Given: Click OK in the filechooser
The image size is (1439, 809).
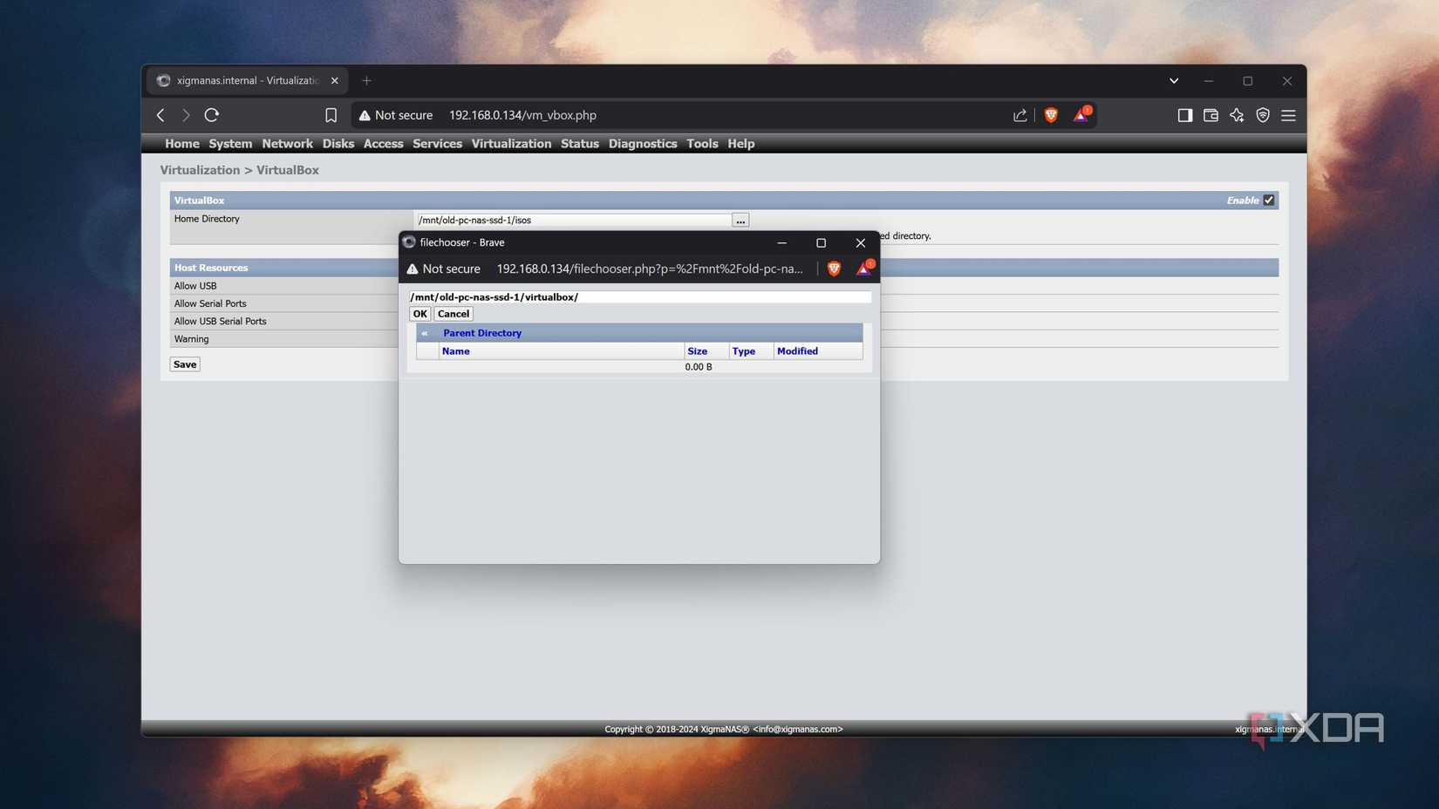Looking at the screenshot, I should click(419, 314).
